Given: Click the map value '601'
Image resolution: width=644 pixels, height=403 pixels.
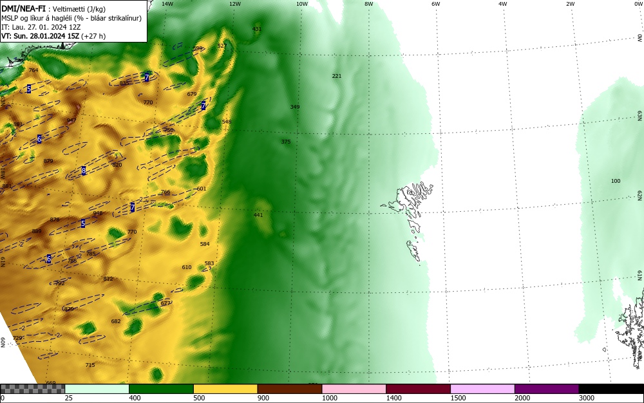Looking at the screenshot, I should point(201,189).
